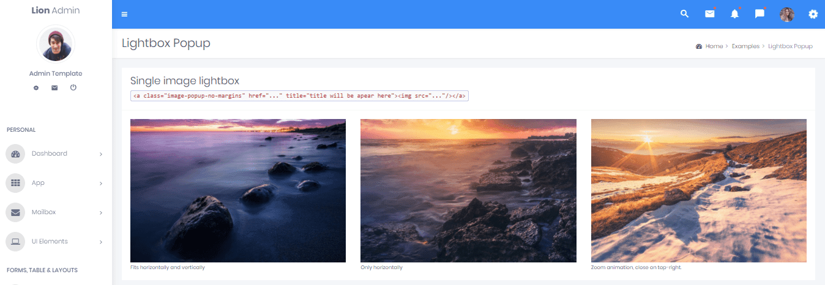Click the Lightbox Popup page title
825x285 pixels.
point(166,43)
